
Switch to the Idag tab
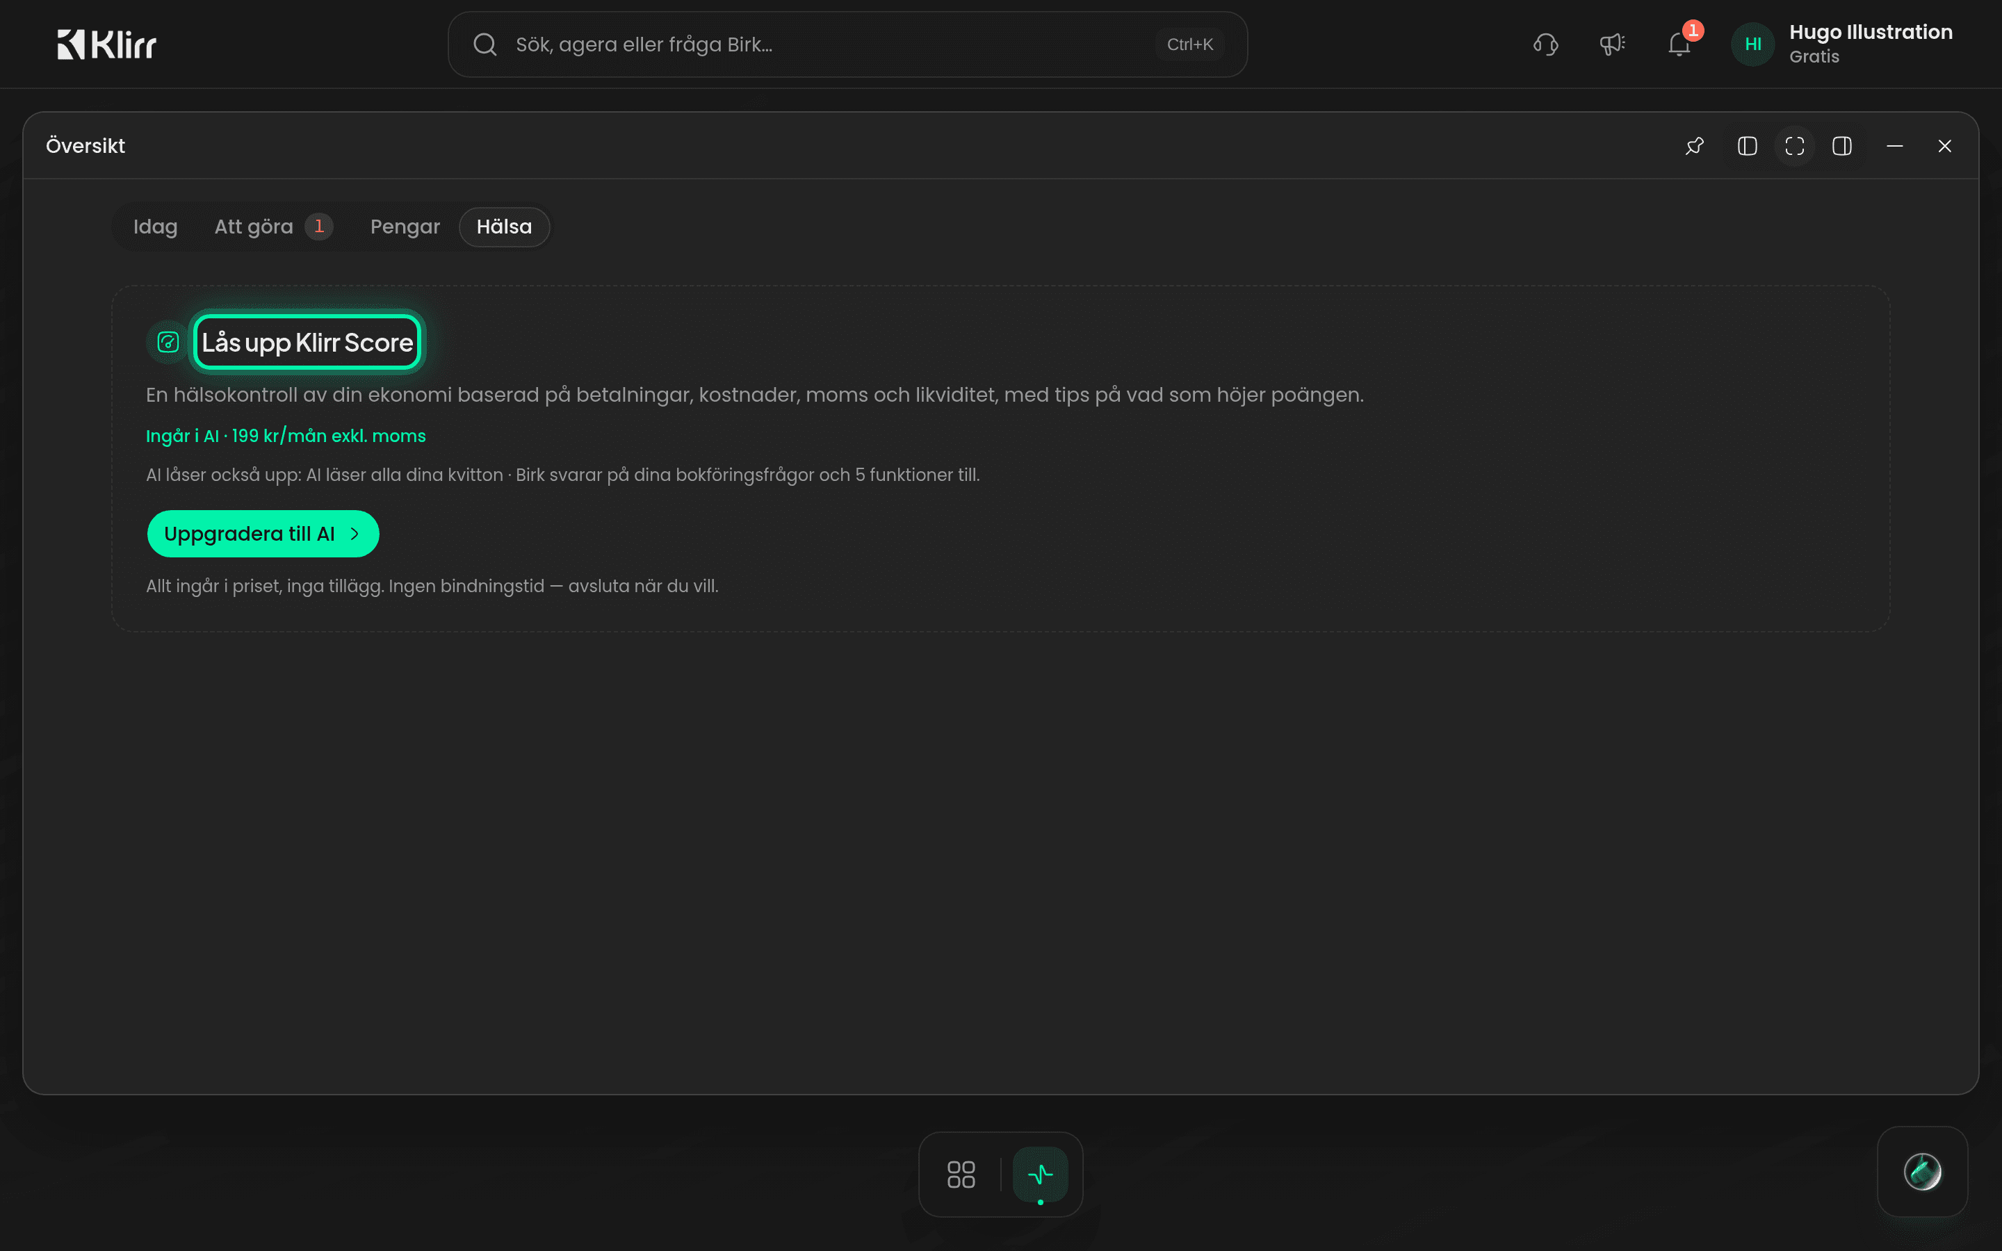(156, 227)
